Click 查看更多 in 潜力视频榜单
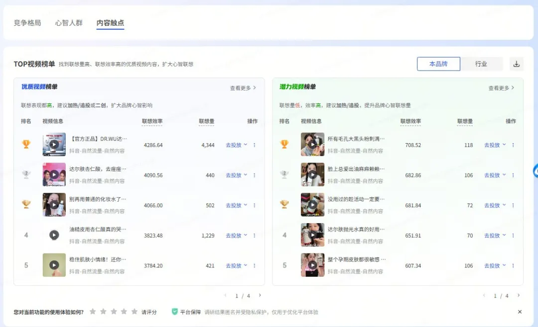Viewport: 538px width, 327px height. point(501,88)
